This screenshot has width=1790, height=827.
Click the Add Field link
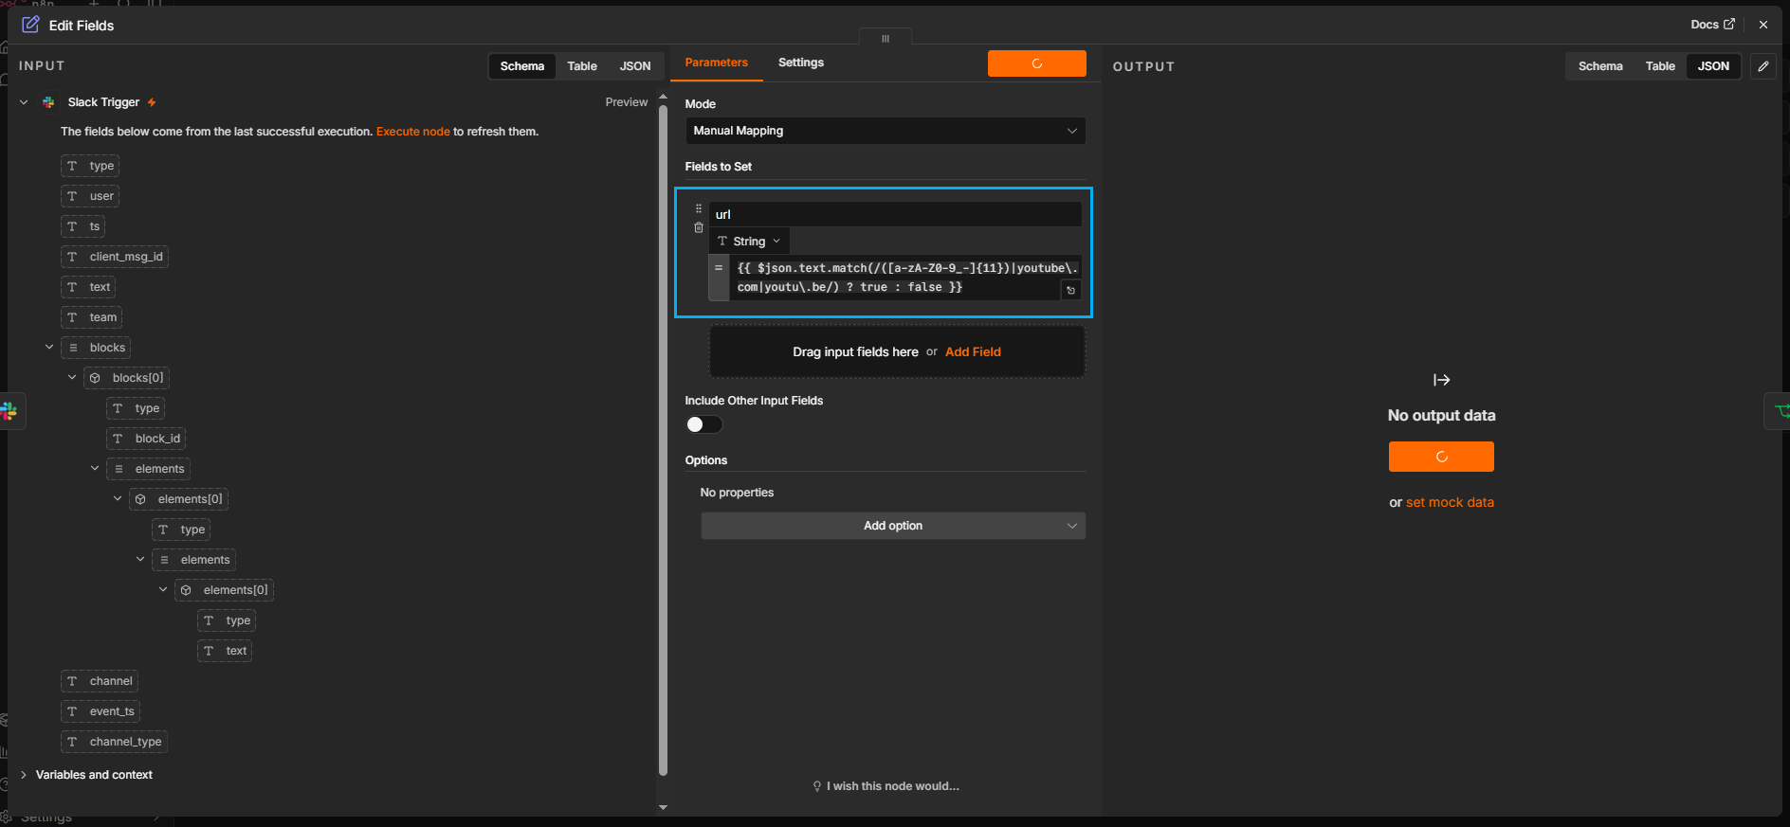(973, 351)
